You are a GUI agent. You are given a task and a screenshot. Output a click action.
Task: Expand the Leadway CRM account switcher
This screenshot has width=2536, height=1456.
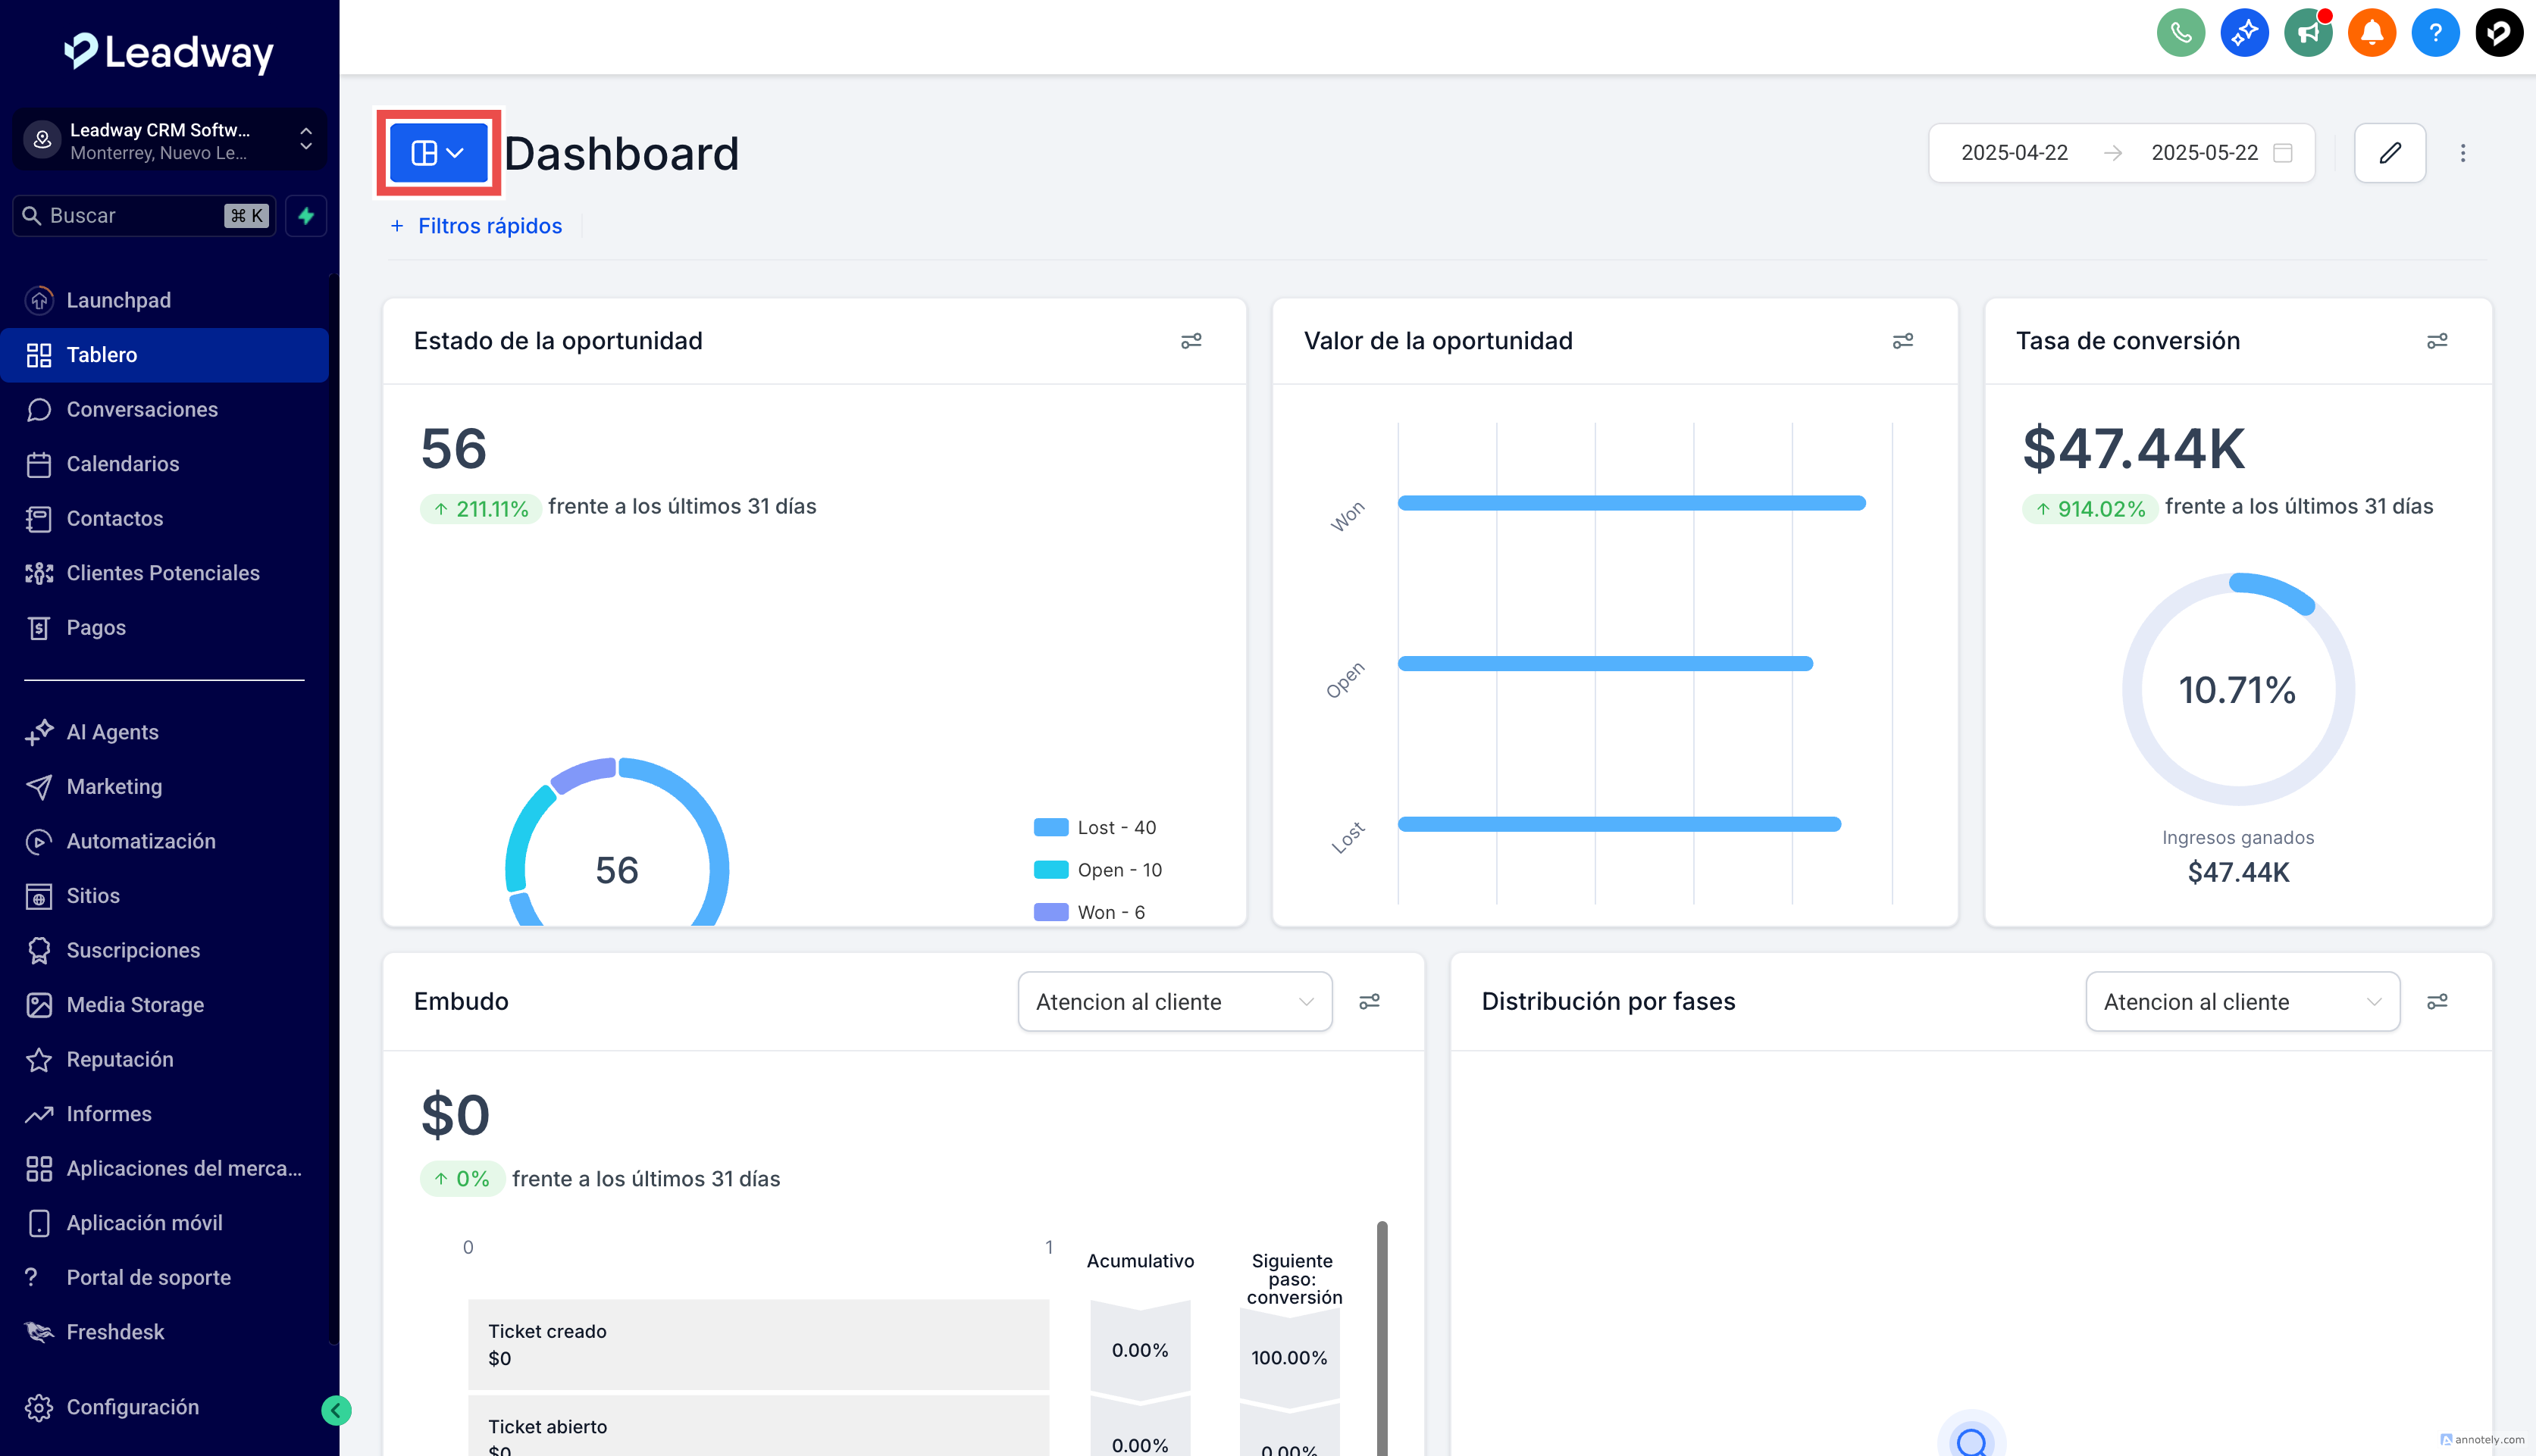coord(168,141)
